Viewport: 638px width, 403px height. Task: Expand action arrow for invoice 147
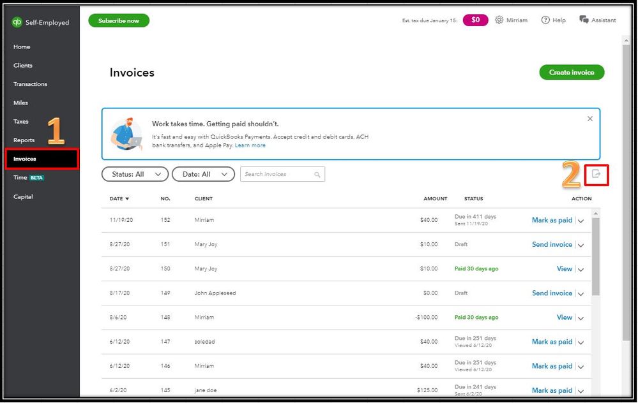pos(581,342)
